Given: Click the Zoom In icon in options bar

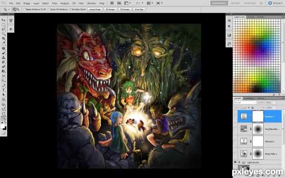Looking at the screenshot, I should (x=14, y=9).
